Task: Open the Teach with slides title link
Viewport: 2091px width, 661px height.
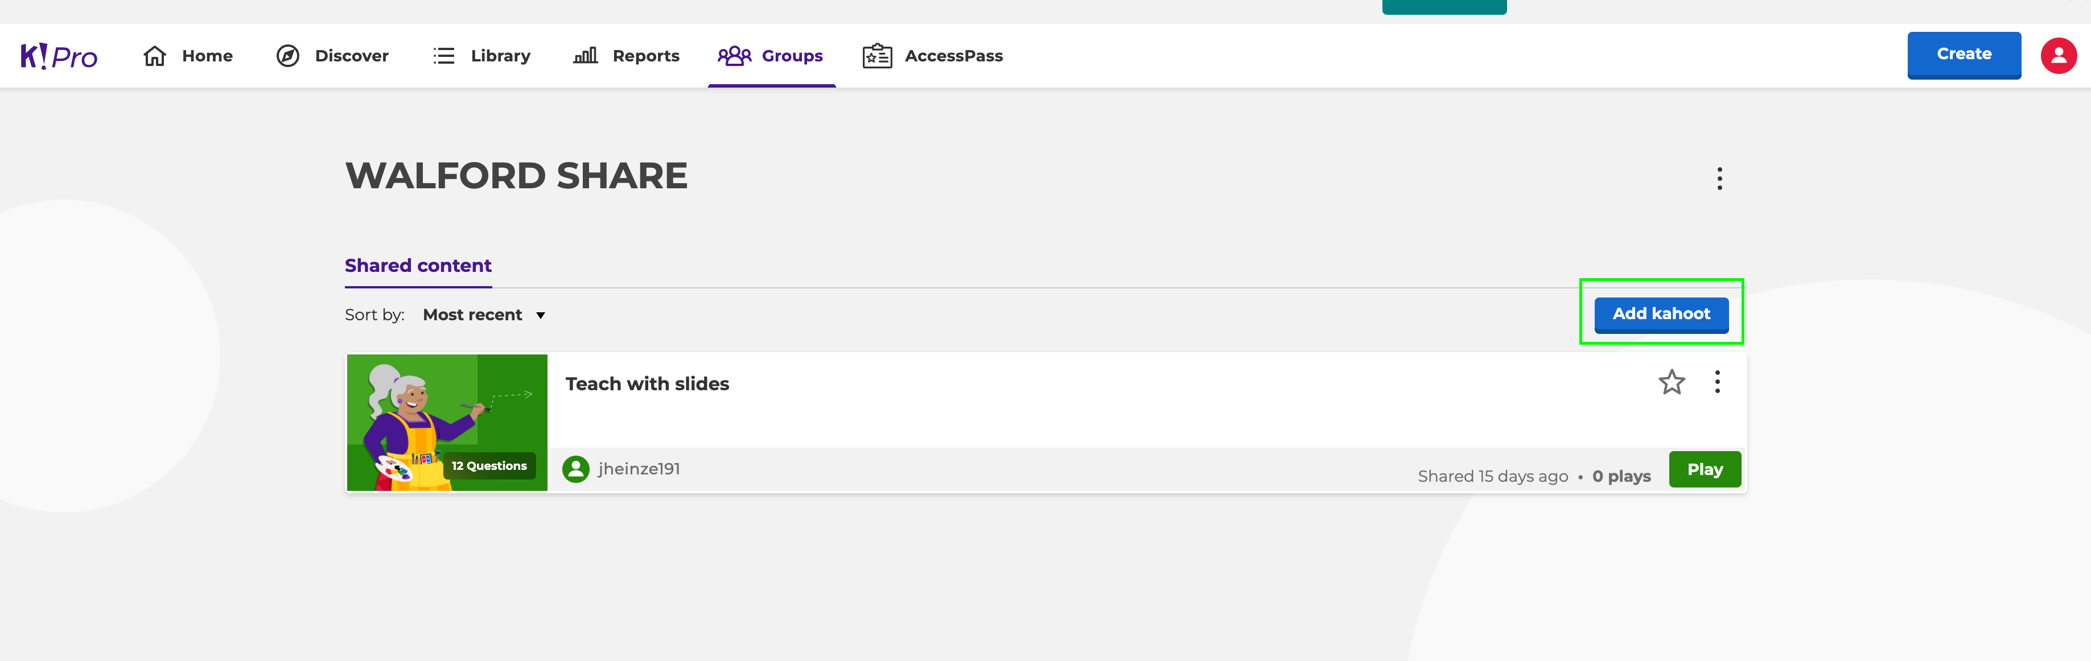Action: [647, 383]
